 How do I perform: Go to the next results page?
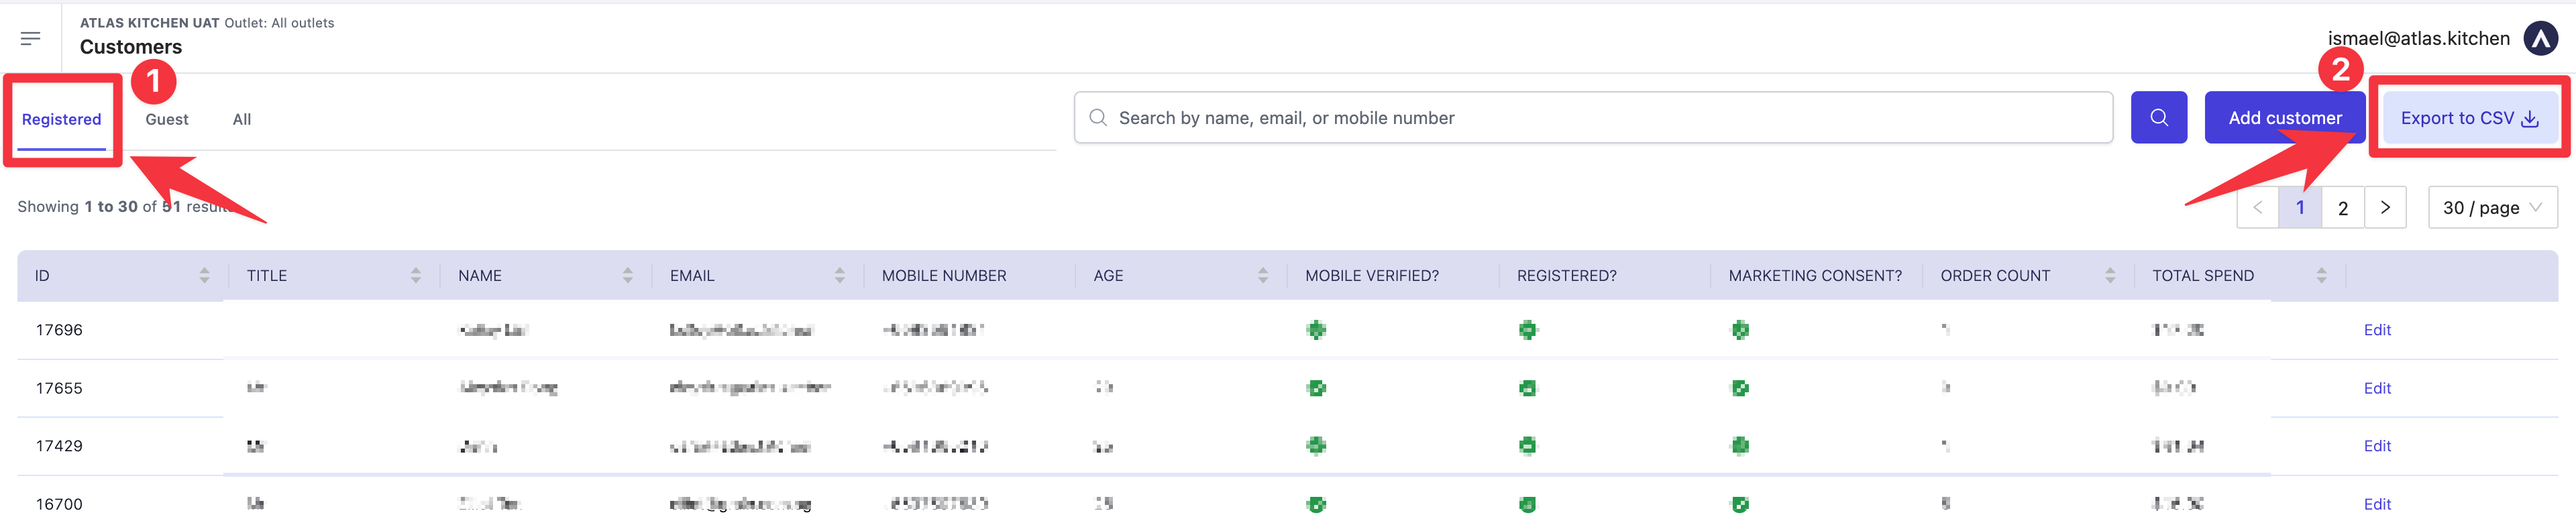pyautogui.click(x=2385, y=208)
